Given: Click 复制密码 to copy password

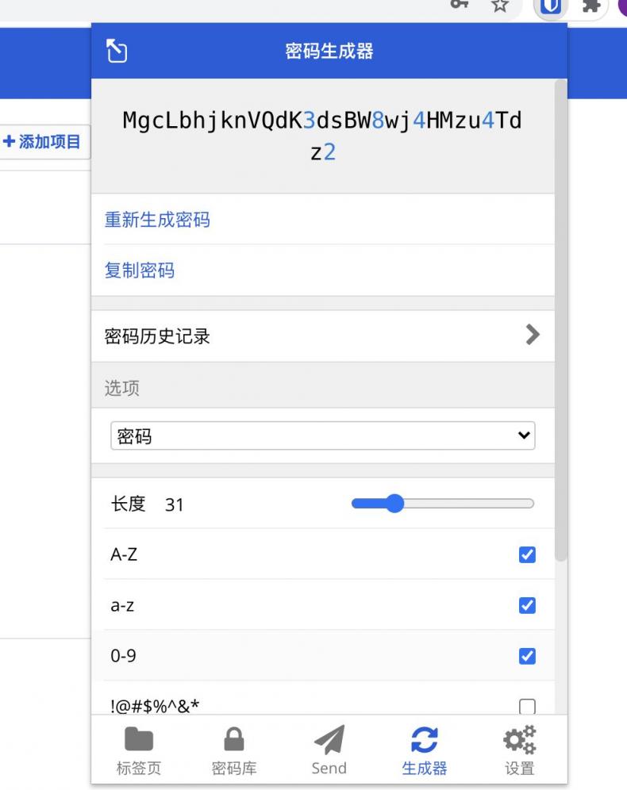Looking at the screenshot, I should (x=140, y=270).
